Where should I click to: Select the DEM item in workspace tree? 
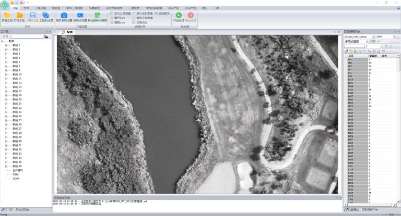point(16,174)
